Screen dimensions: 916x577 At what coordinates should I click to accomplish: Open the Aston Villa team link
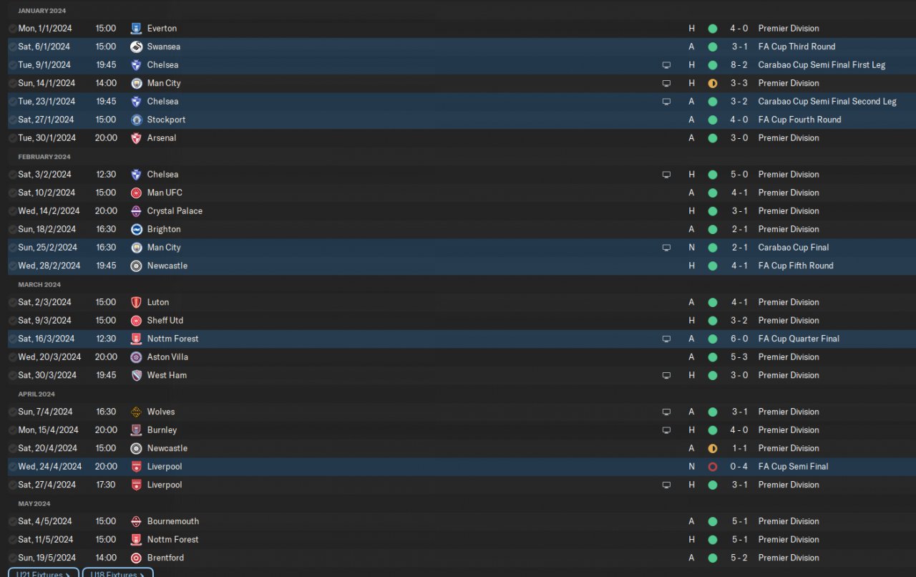point(167,357)
